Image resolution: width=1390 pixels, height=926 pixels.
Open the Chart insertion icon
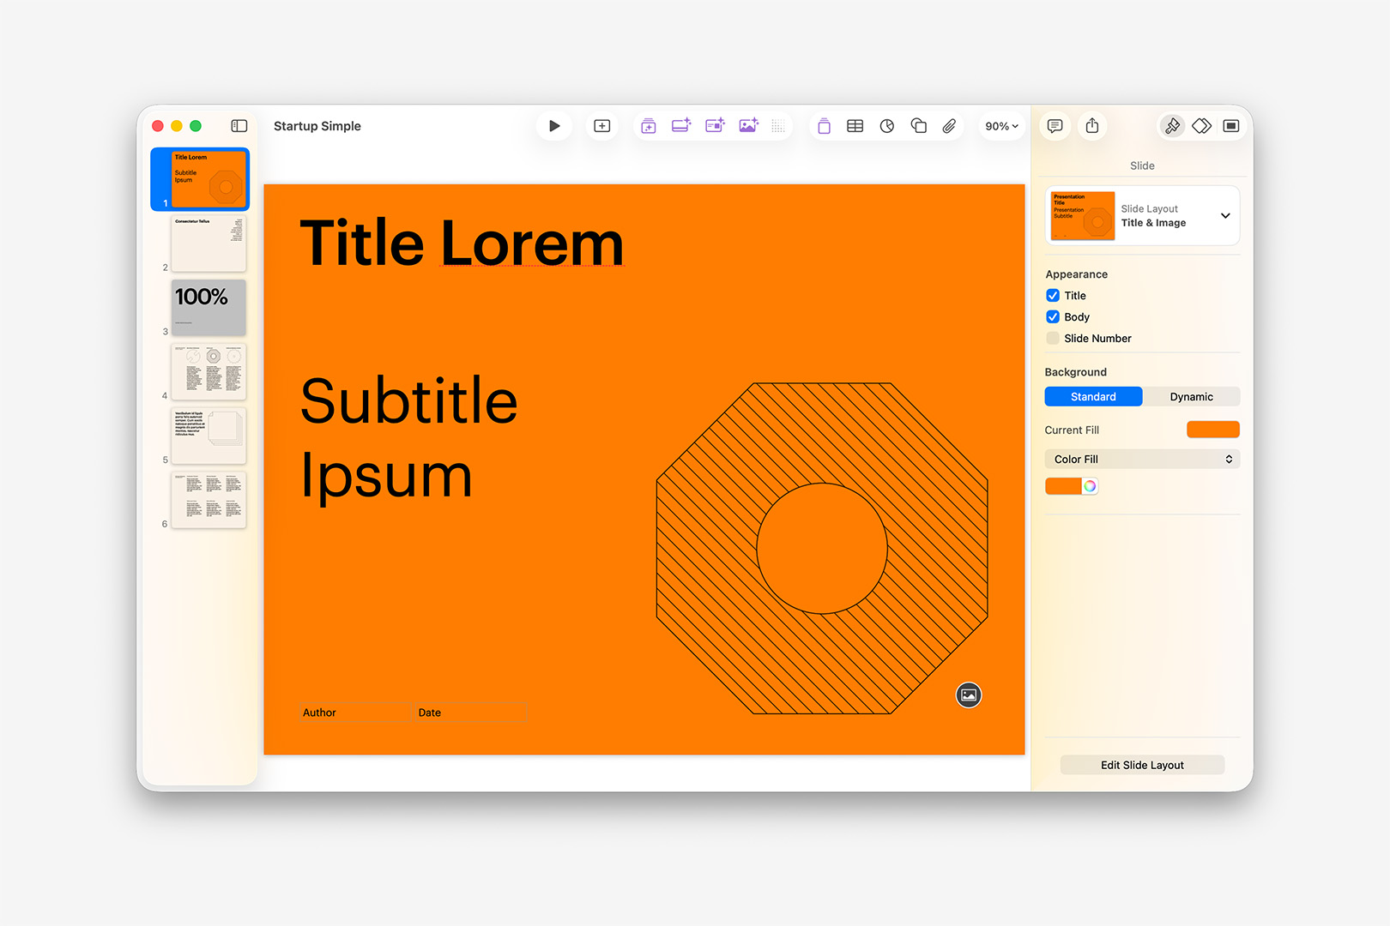point(886,125)
